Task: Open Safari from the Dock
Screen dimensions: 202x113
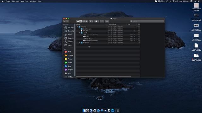Action: [x=98, y=110]
